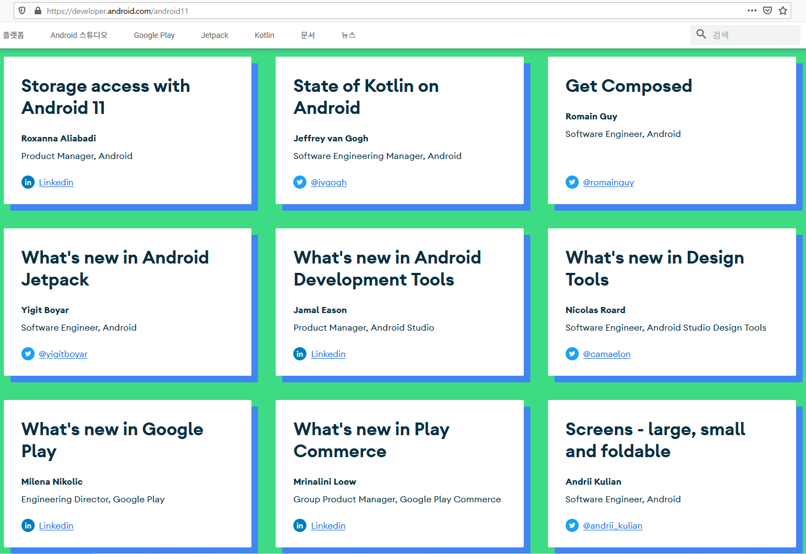Click 'Group Product Manager, Google Play Commerce' text
This screenshot has height=554, width=806.
click(397, 500)
